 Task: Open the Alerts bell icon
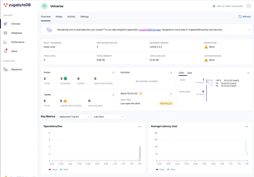pos(6,51)
